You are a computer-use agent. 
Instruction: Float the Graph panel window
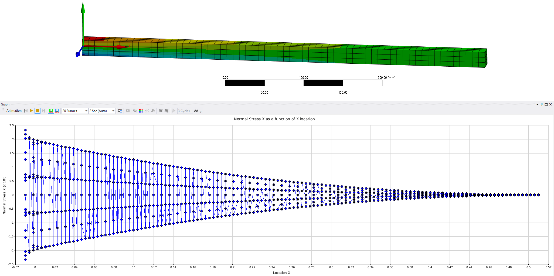546,104
